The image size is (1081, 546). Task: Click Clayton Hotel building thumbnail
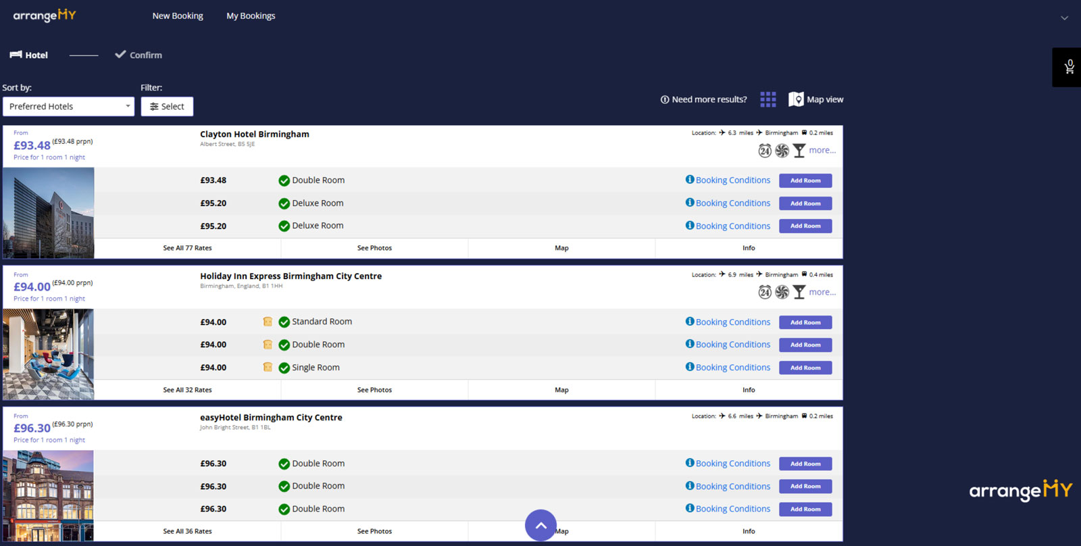click(x=49, y=213)
